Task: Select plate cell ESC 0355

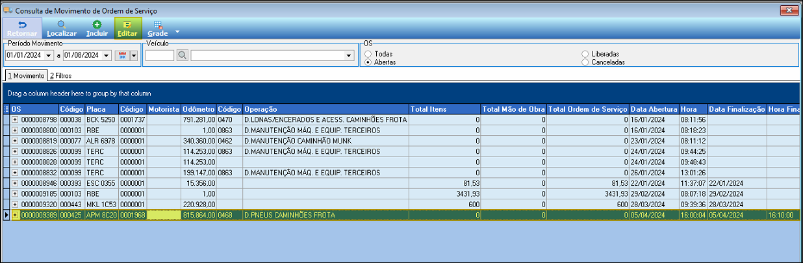Action: tap(101, 183)
